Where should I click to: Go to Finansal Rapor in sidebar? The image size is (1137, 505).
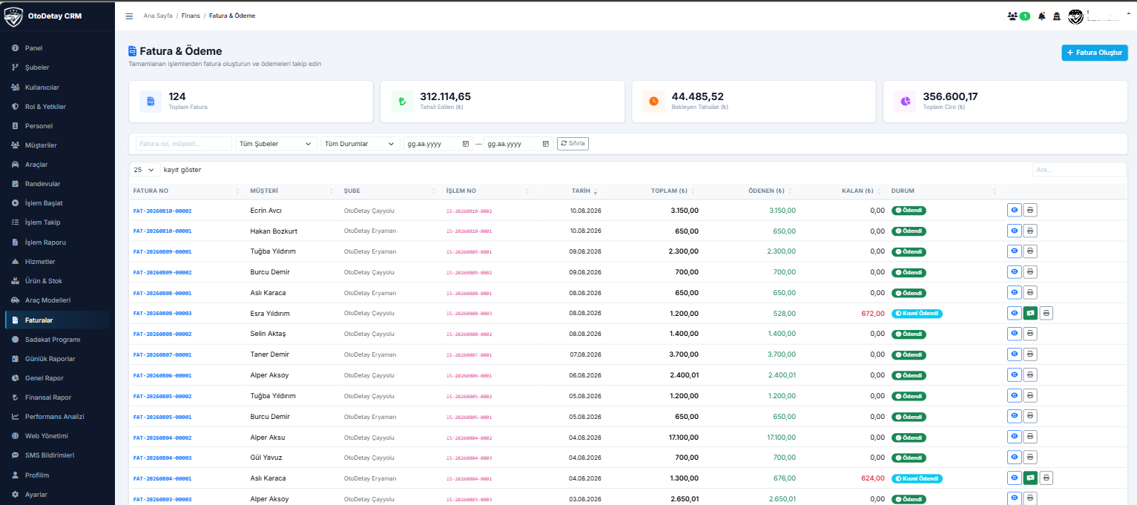tap(48, 397)
